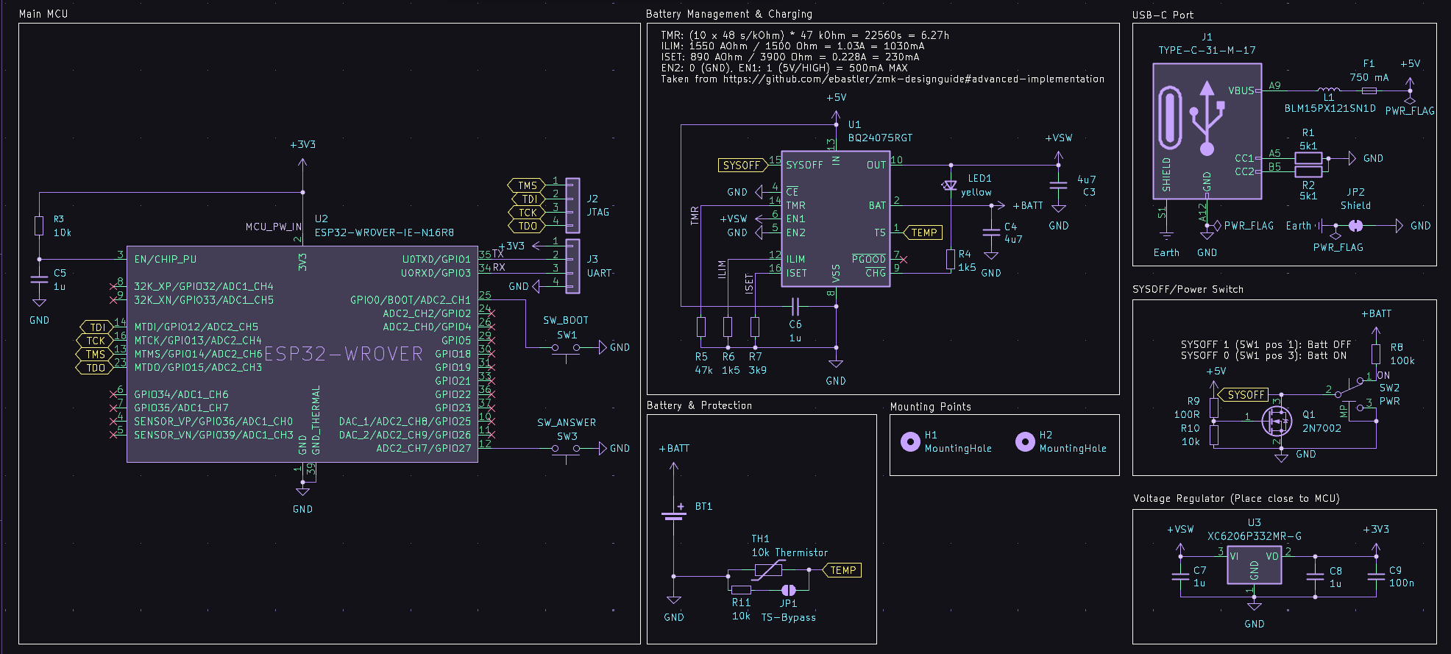The height and width of the screenshot is (654, 1451).
Task: Click the TEMP global label at U1 TS pin
Action: pyautogui.click(x=923, y=232)
